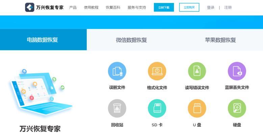Click the laptop illustration image
This screenshot has height=135, width=263.
pyautogui.click(x=41, y=92)
